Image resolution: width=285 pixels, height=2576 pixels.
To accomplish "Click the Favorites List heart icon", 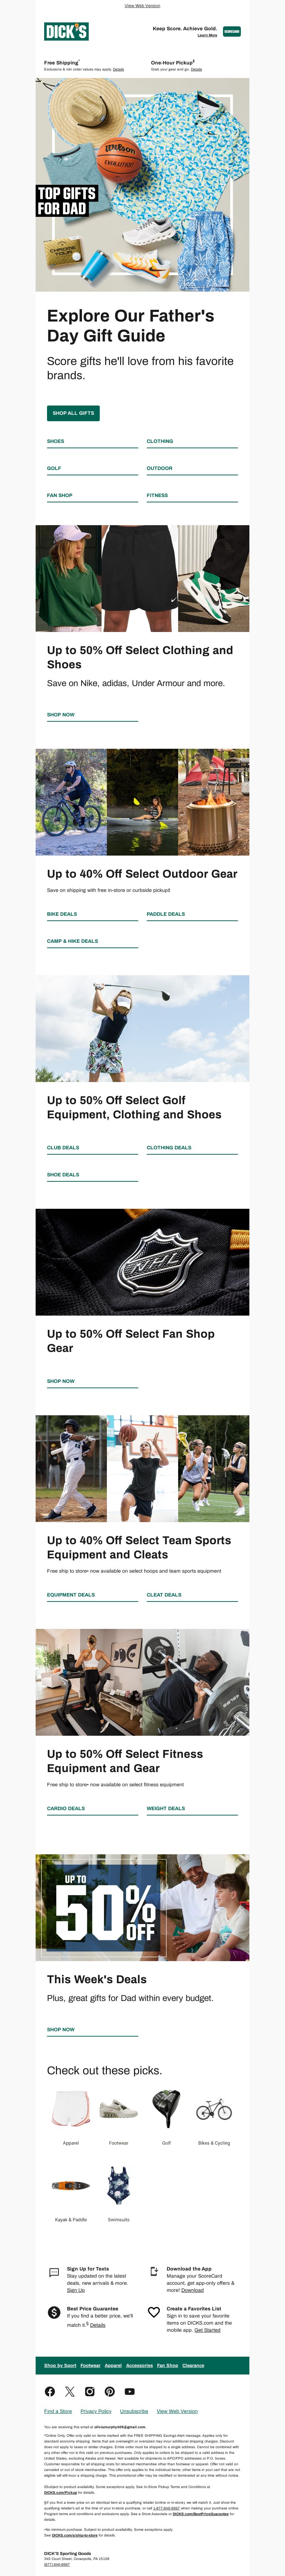I will tap(154, 2312).
